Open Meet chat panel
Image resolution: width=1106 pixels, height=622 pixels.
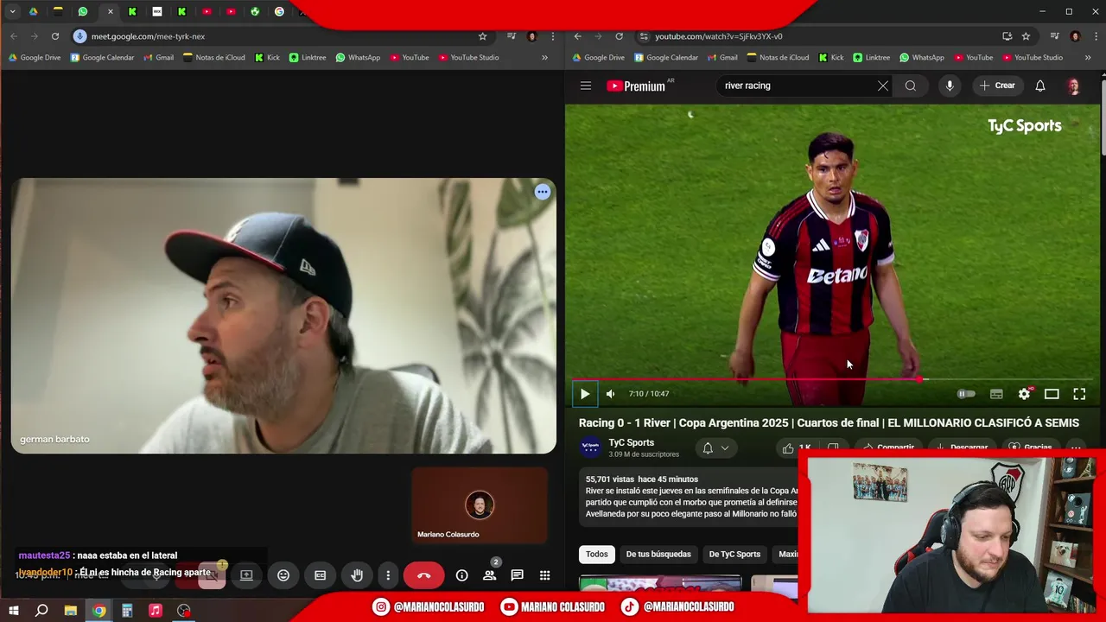[x=517, y=575]
